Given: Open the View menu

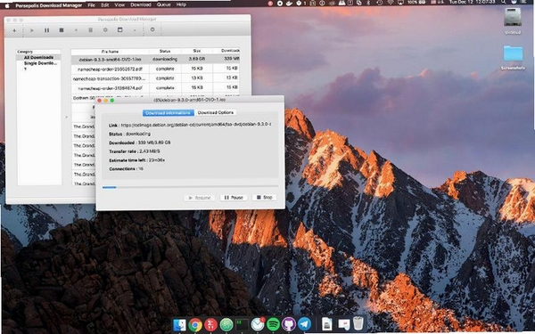Looking at the screenshot, I should pyautogui.click(x=119, y=4).
